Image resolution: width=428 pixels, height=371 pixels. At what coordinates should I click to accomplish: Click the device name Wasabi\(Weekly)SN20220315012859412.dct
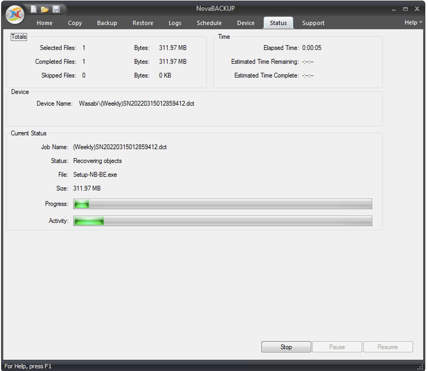pos(137,103)
